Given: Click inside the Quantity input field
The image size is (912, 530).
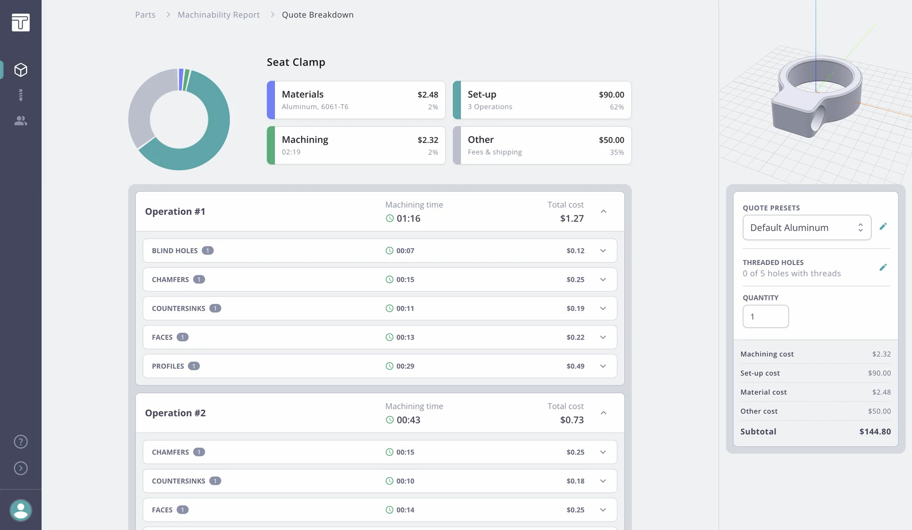Looking at the screenshot, I should click(x=765, y=317).
